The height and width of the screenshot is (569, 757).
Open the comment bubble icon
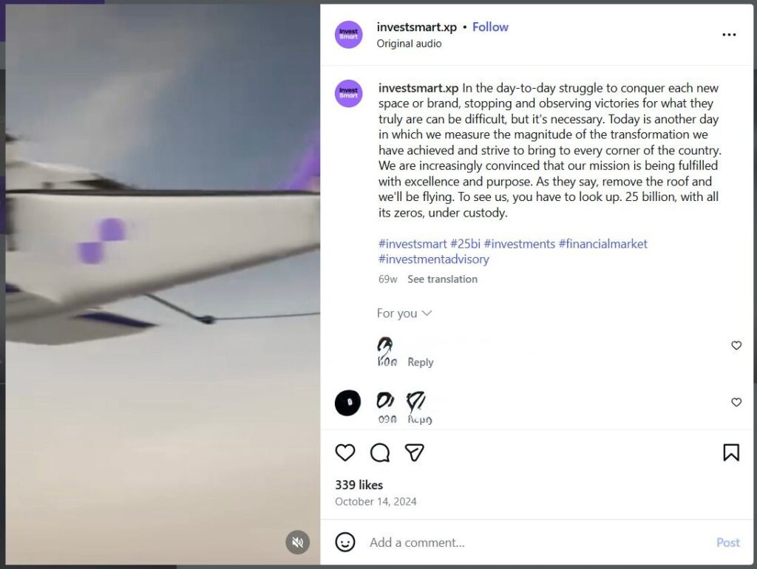pos(380,453)
